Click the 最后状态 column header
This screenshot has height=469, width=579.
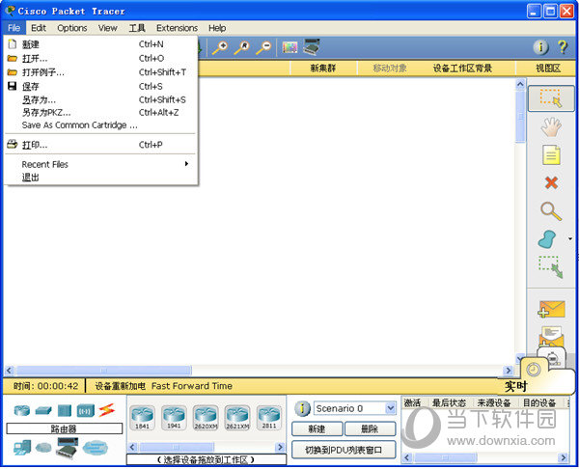coord(449,403)
